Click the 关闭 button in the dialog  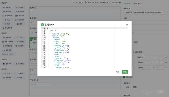tap(118, 72)
